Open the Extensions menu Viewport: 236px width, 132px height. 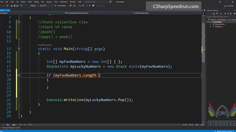[x=64, y=2]
